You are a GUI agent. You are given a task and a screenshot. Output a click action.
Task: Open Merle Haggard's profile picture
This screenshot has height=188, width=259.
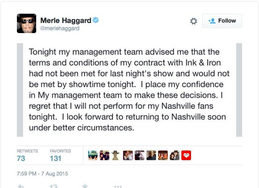pos(27,23)
